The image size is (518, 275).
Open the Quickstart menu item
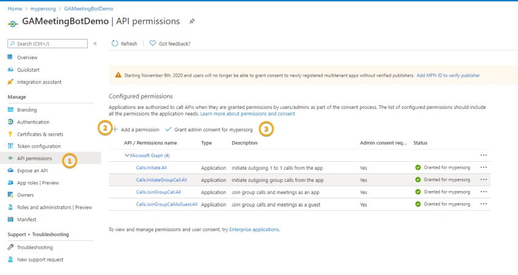pyautogui.click(x=28, y=69)
